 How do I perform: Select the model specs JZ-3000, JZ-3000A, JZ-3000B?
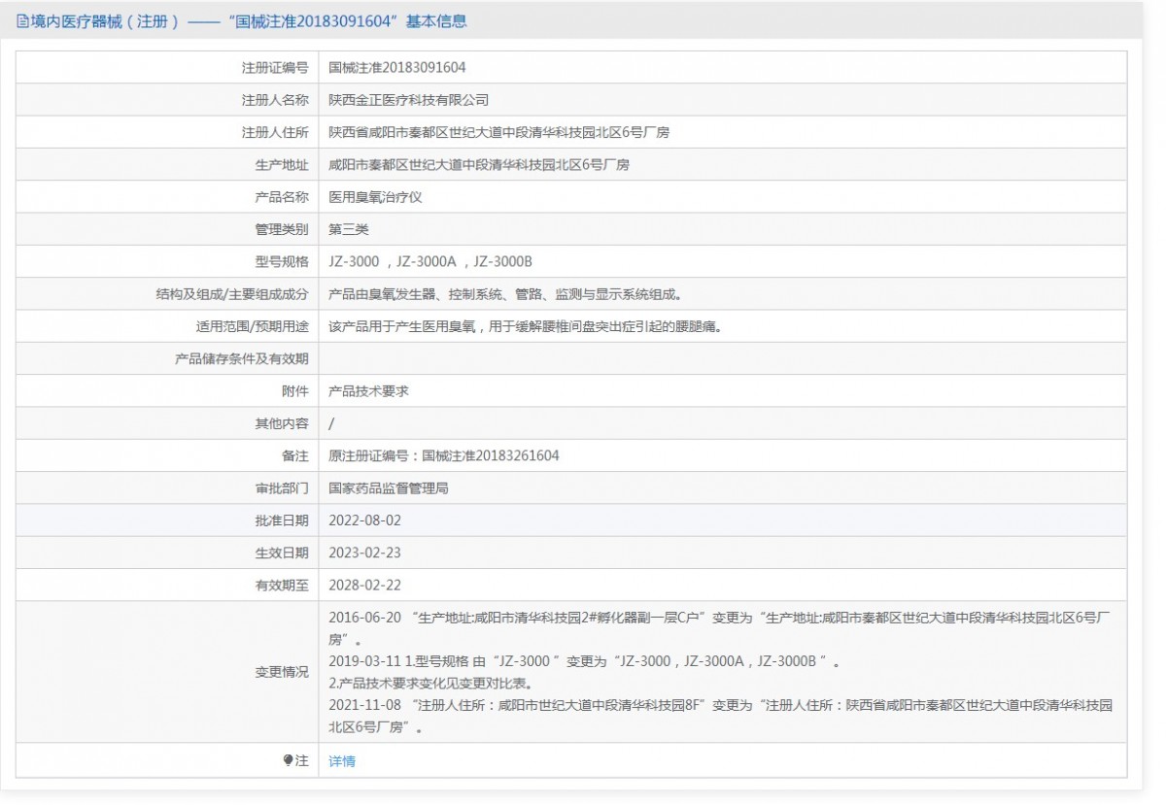click(430, 262)
